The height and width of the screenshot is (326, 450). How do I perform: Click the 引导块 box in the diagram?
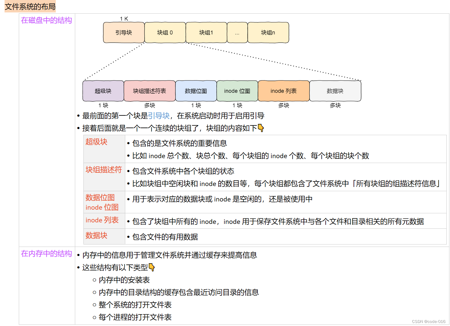(124, 32)
